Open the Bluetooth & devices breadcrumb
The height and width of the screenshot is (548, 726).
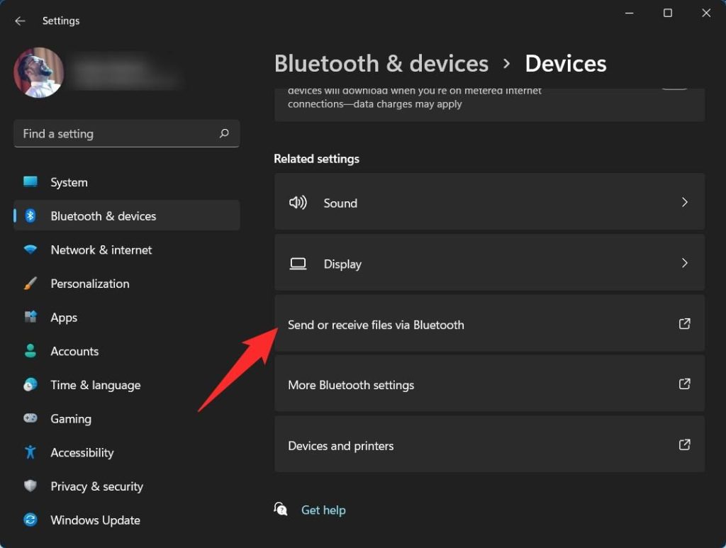381,63
